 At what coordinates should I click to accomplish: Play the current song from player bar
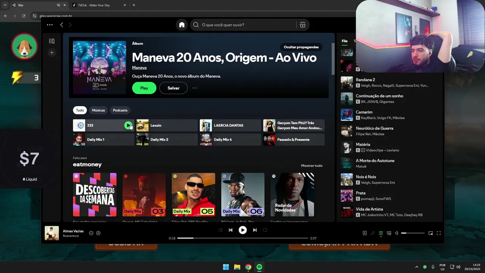242,230
